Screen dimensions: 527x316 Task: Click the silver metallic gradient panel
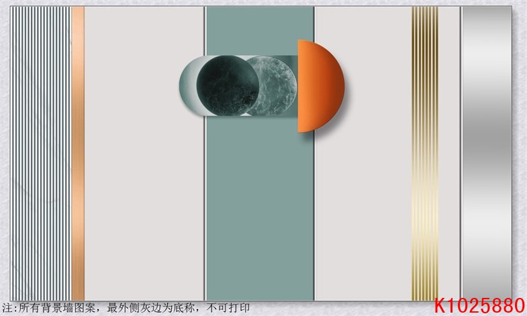coord(487,153)
